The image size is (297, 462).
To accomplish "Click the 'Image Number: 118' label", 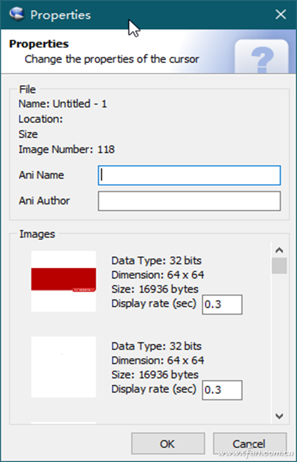I will (x=67, y=150).
